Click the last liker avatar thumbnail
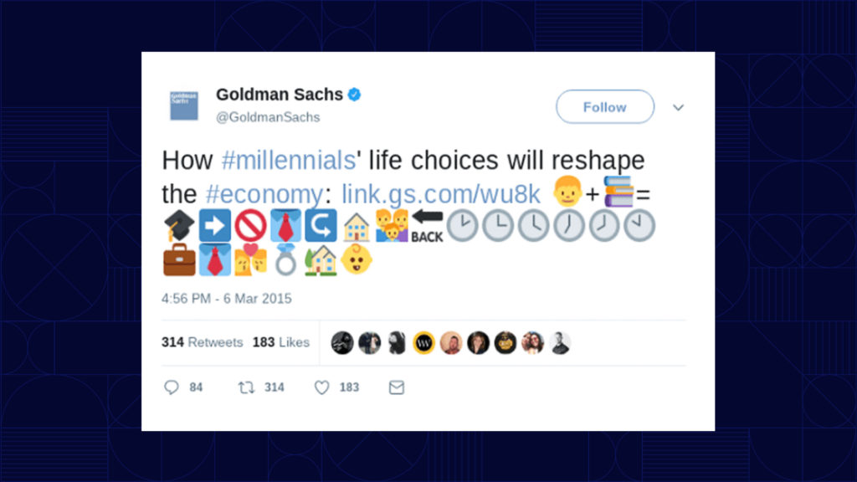Image resolution: width=857 pixels, height=482 pixels. pos(560,343)
